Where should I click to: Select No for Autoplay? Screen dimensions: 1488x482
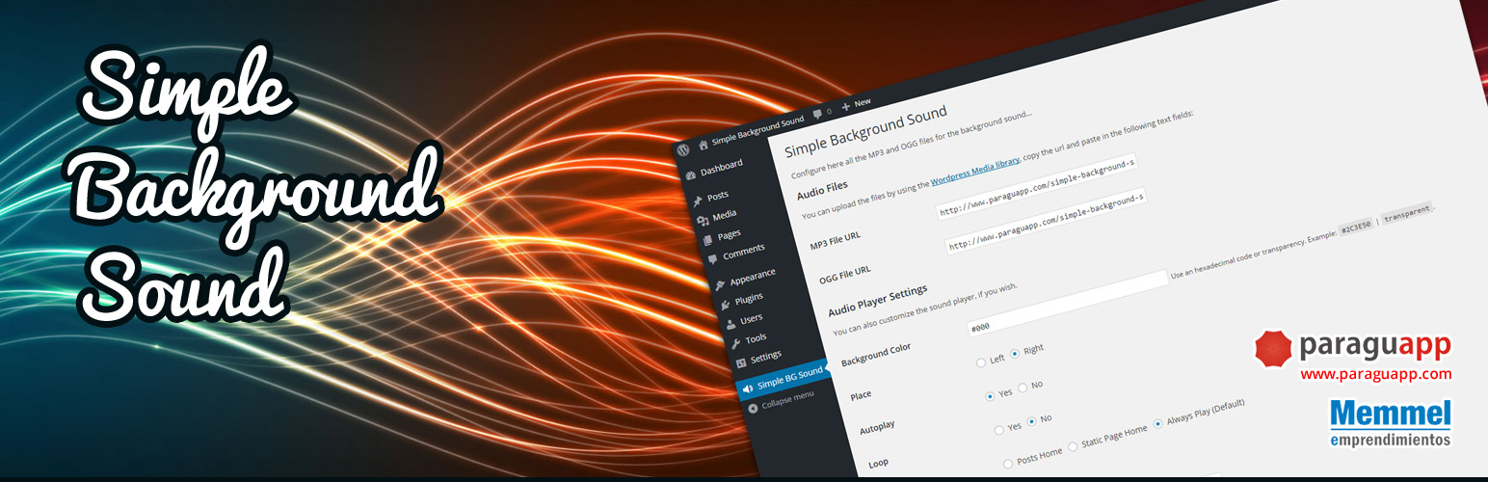click(x=1023, y=388)
